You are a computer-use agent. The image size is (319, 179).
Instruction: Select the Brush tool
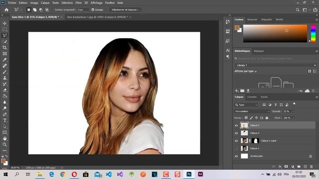click(x=4, y=72)
